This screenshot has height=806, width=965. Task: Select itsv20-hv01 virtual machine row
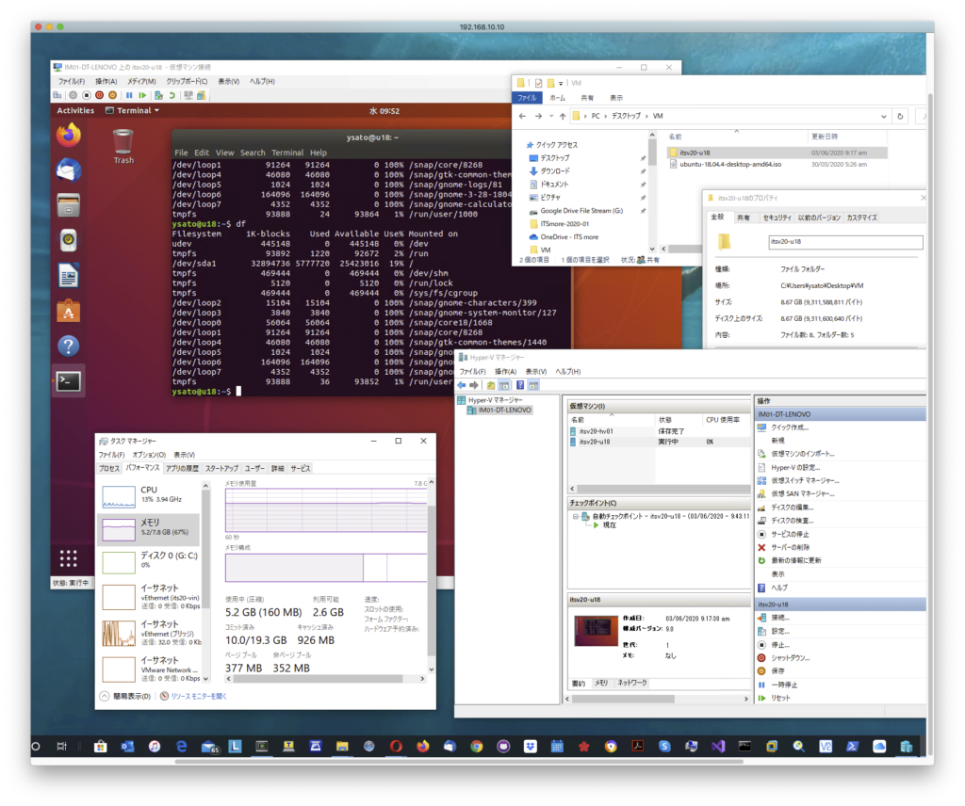click(594, 430)
